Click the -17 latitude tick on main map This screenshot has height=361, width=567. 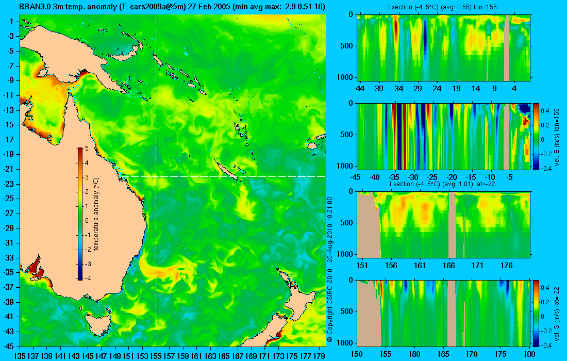pyautogui.click(x=9, y=140)
